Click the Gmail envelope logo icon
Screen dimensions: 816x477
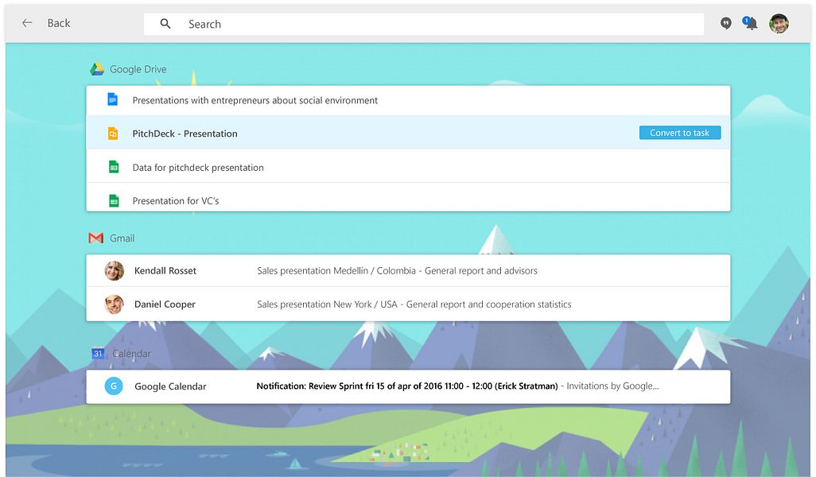pyautogui.click(x=95, y=238)
